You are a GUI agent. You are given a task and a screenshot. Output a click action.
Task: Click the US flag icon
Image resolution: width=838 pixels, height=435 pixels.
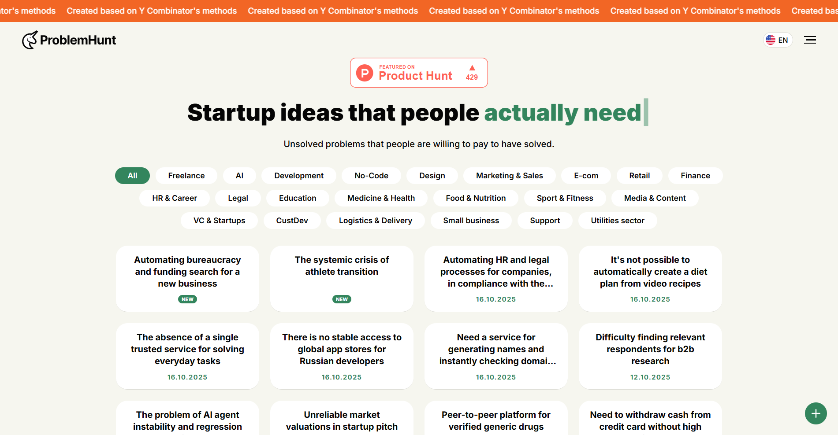pos(771,40)
